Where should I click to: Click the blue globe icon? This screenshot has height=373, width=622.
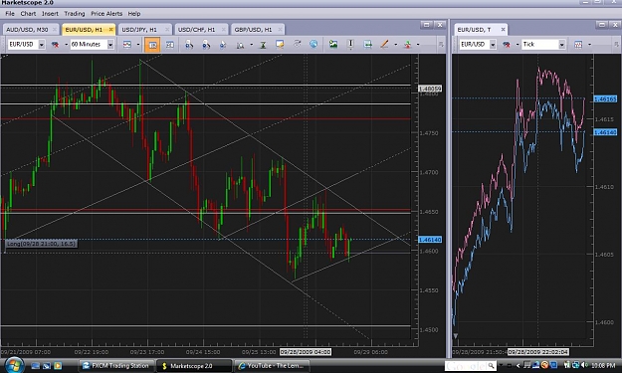point(313,44)
